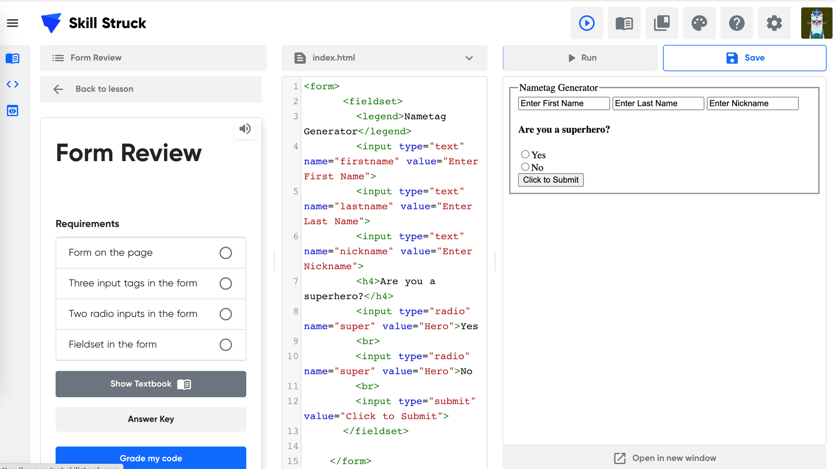Viewport: 835px width, 469px height.
Task: Click the play circle icon in header
Action: pyautogui.click(x=587, y=23)
